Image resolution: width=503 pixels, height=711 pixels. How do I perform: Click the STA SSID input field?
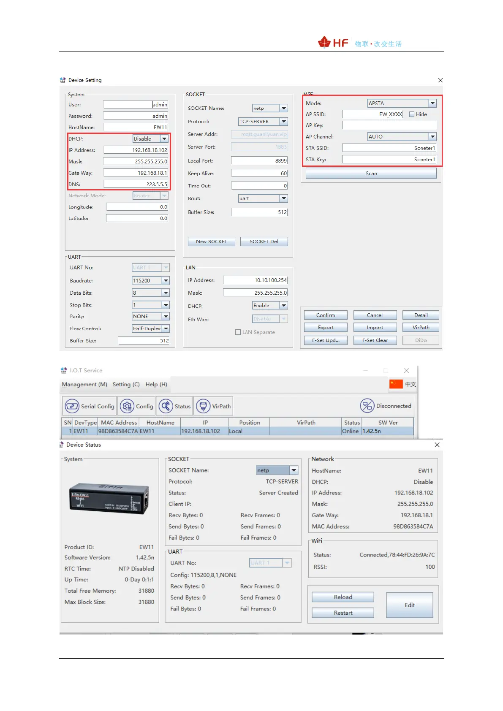[x=389, y=148]
